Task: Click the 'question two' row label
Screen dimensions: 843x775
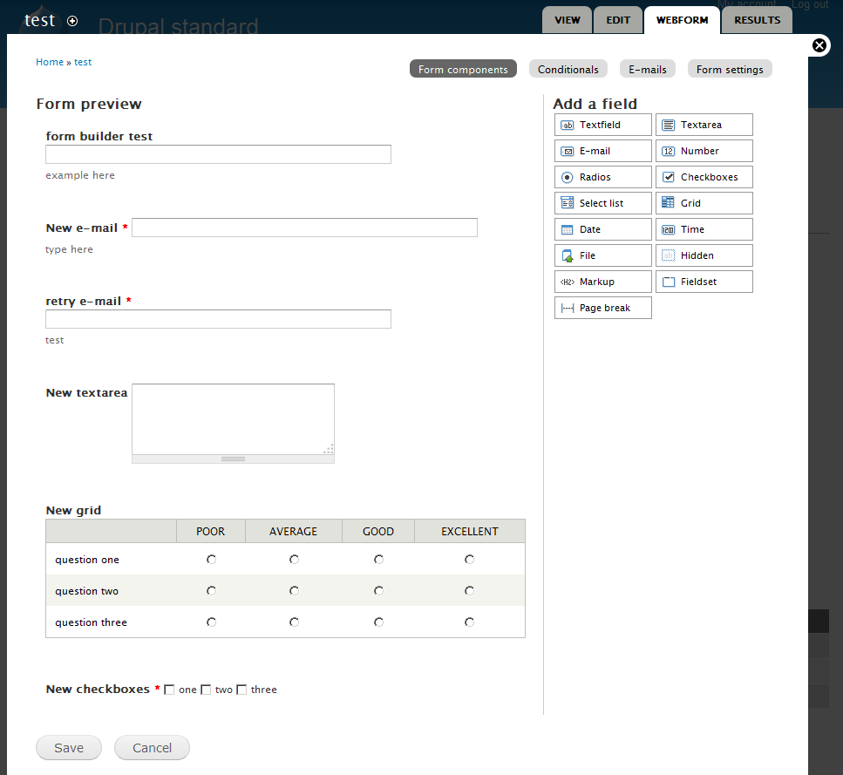Action: (x=86, y=591)
